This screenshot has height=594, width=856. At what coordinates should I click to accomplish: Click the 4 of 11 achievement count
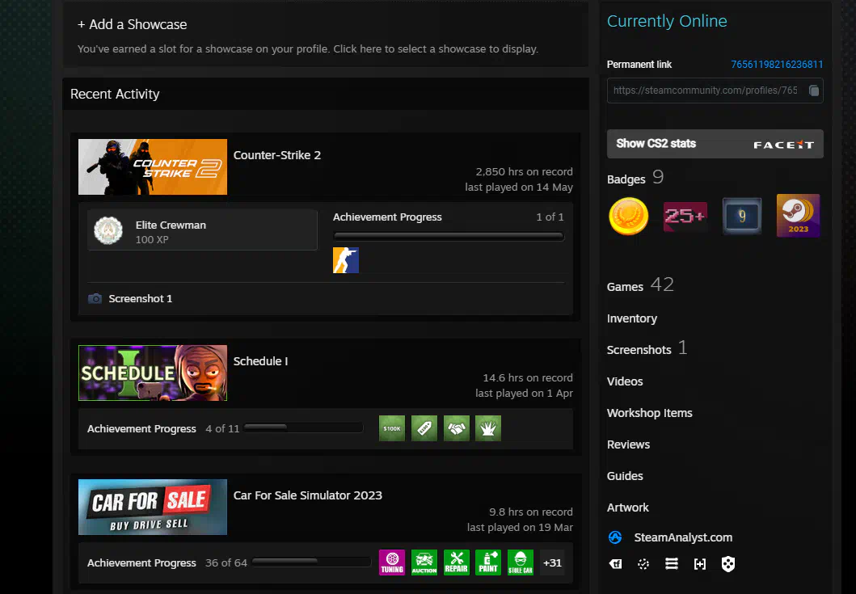click(222, 428)
